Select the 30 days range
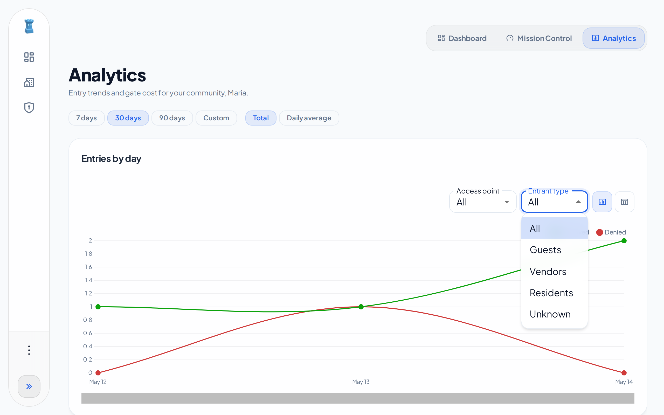 point(128,118)
